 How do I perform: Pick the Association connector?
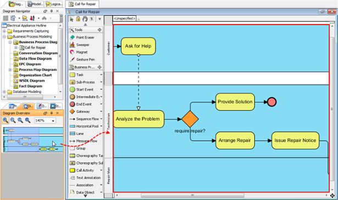pos(81,185)
